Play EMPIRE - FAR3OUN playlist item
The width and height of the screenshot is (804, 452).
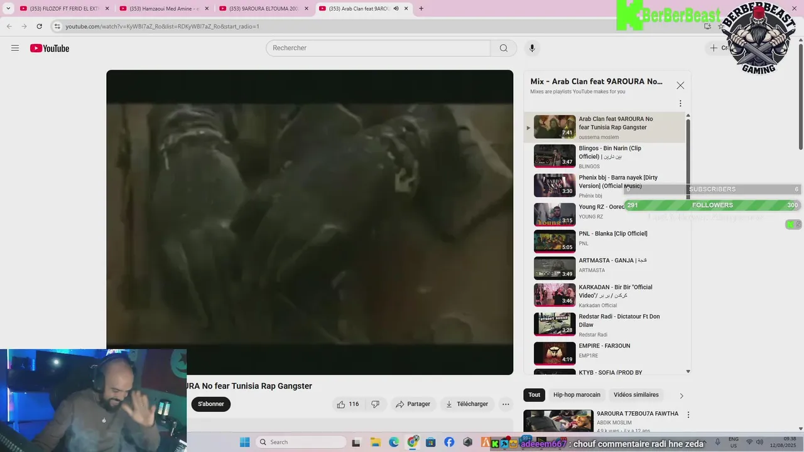(606, 353)
